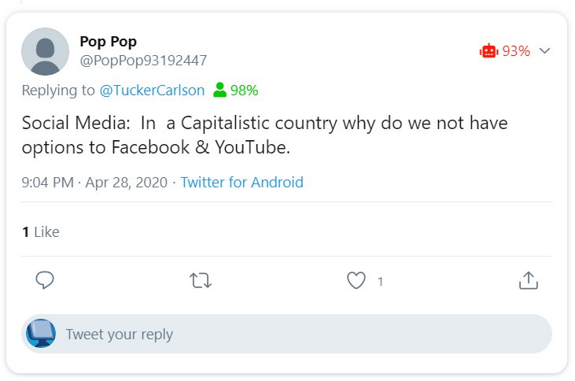Click the @PopPop93192447 handle

[x=143, y=60]
